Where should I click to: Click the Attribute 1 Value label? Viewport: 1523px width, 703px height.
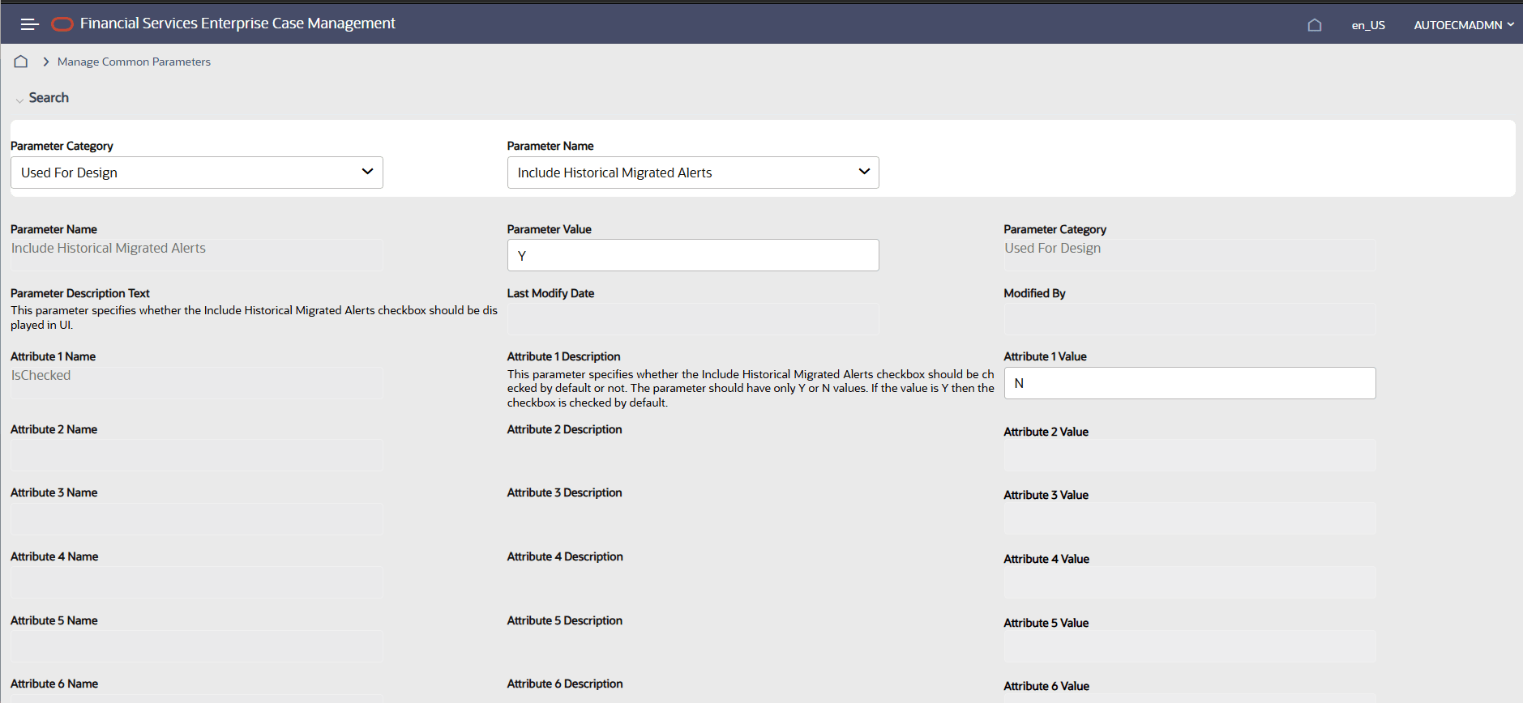1045,356
